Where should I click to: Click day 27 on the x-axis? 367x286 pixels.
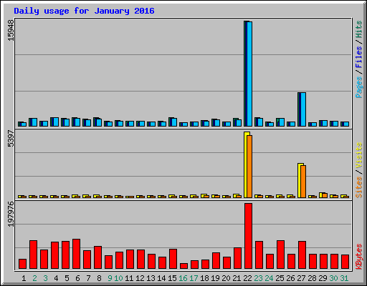pyautogui.click(x=301, y=278)
